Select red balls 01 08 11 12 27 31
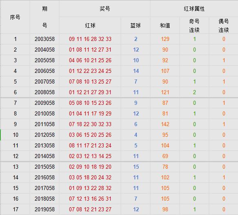The height and width of the screenshot is (215, 238). (90, 50)
